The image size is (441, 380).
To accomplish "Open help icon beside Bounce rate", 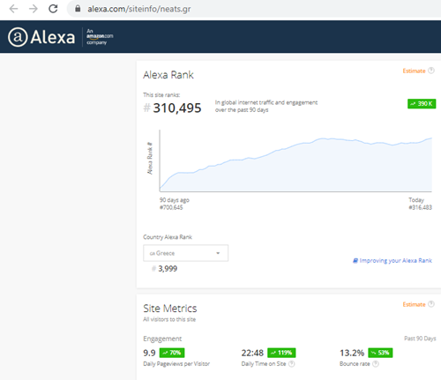I will coord(376,364).
